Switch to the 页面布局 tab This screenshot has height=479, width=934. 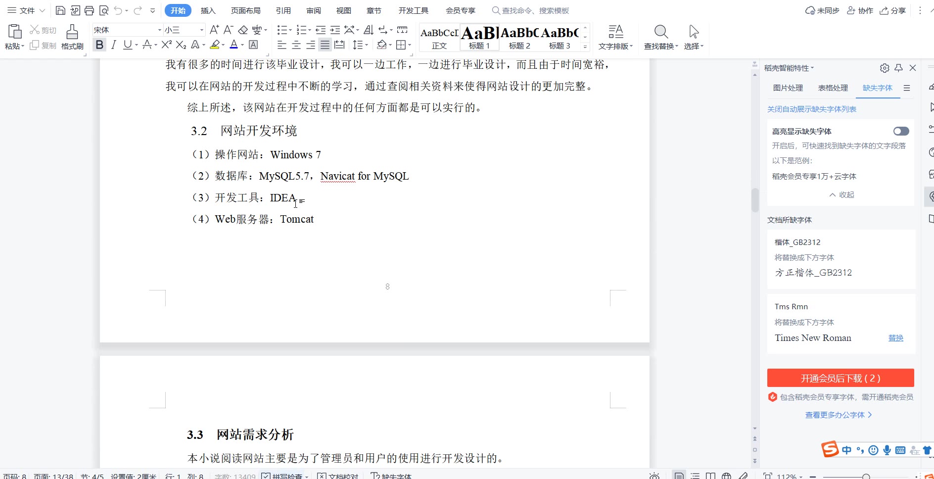click(246, 10)
